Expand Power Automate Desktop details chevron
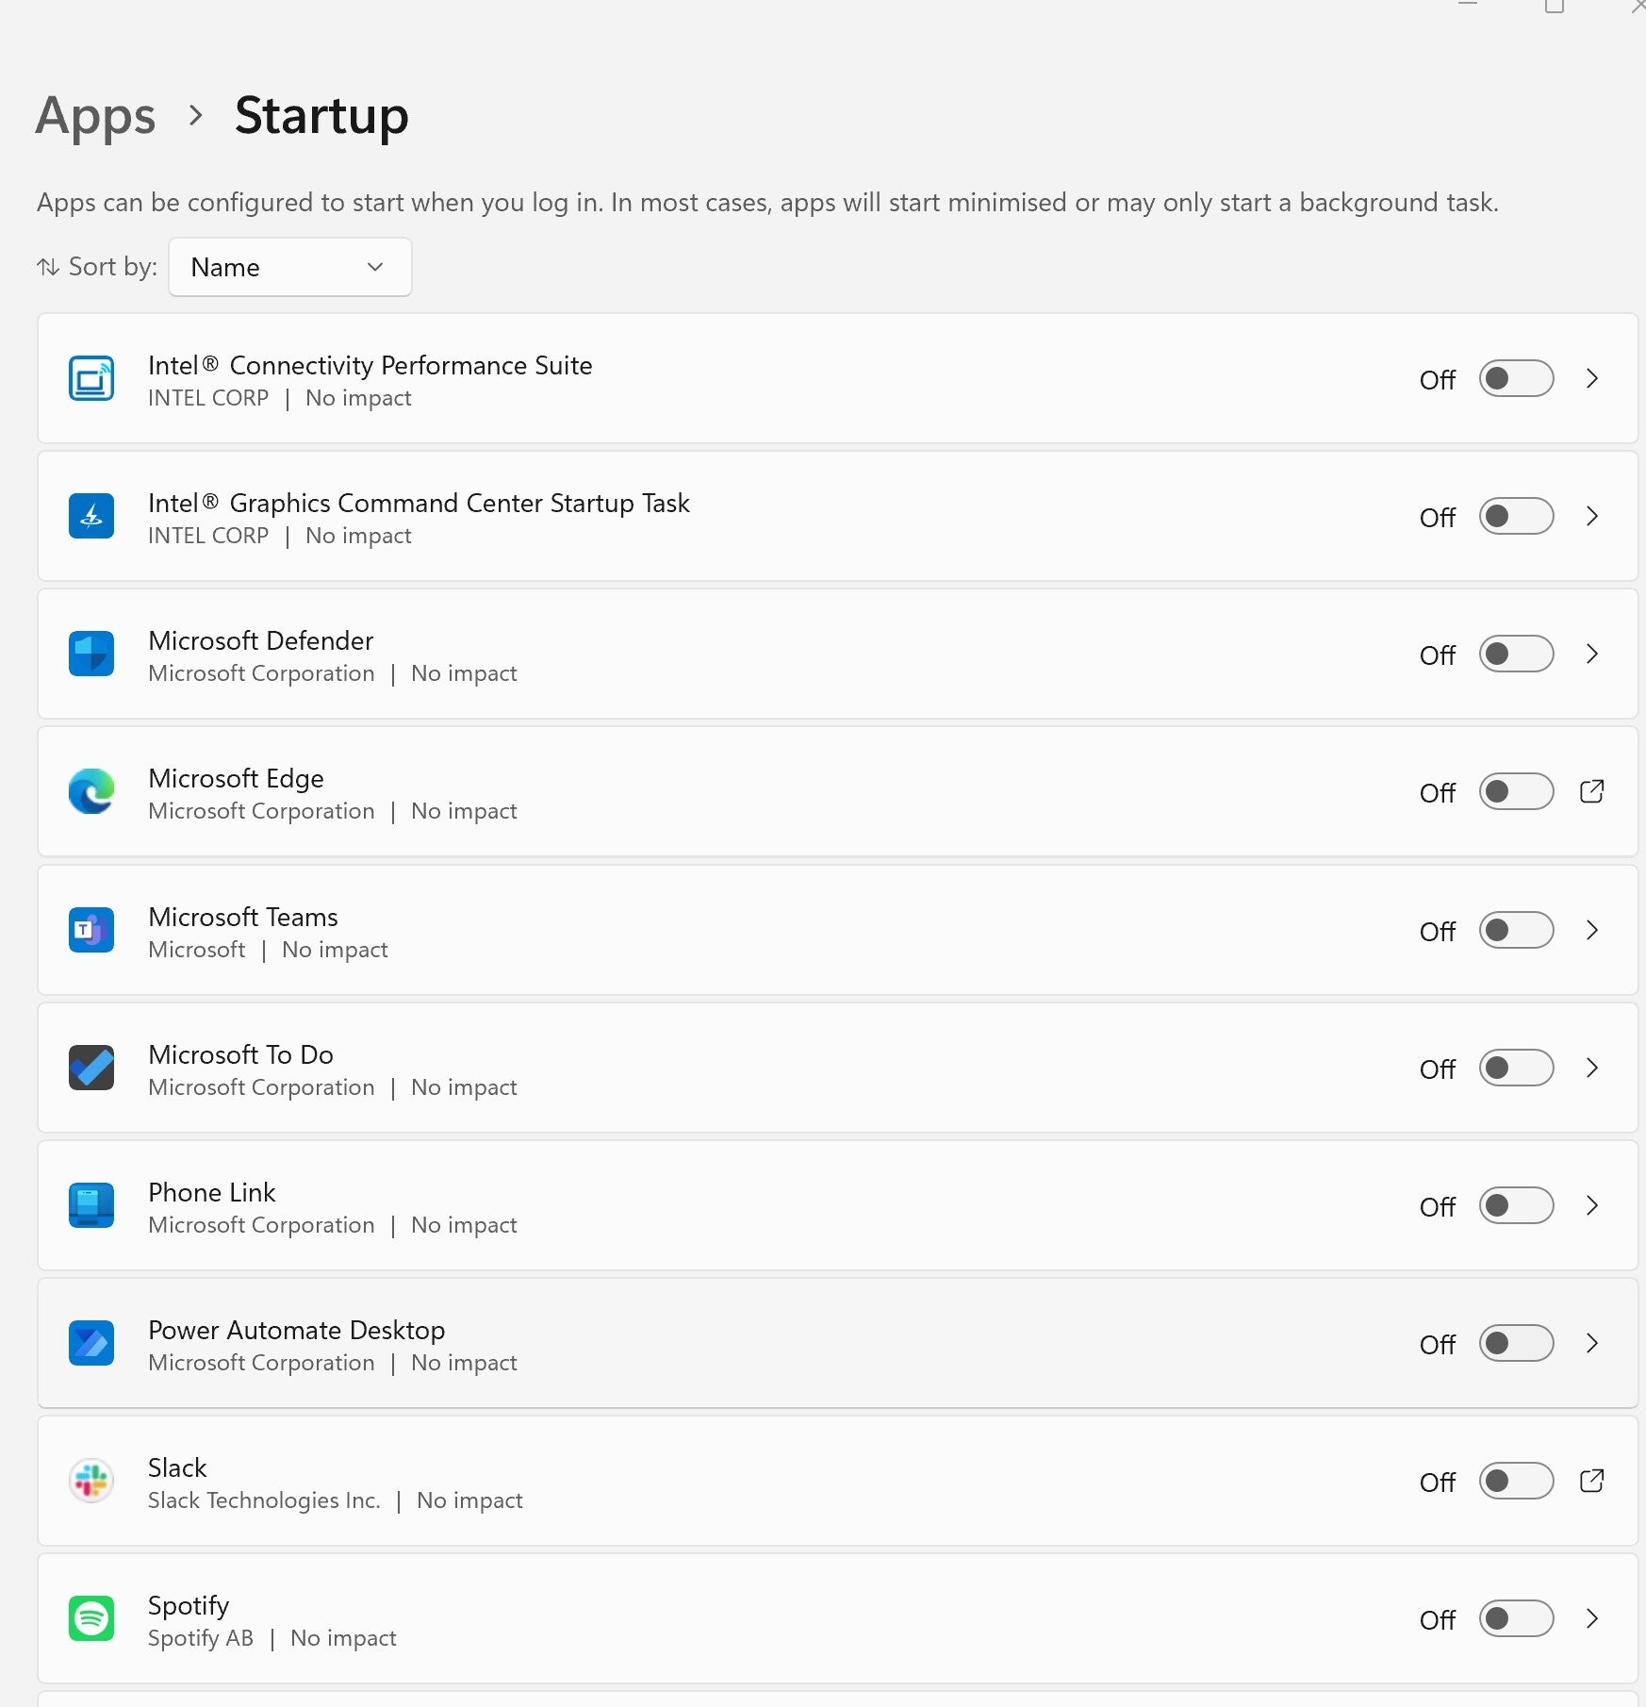This screenshot has height=1707, width=1646. point(1592,1343)
